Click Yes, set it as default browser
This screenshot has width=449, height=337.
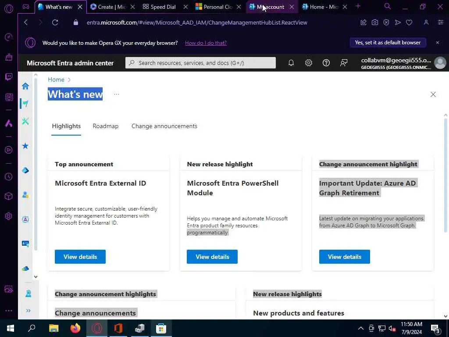388,43
